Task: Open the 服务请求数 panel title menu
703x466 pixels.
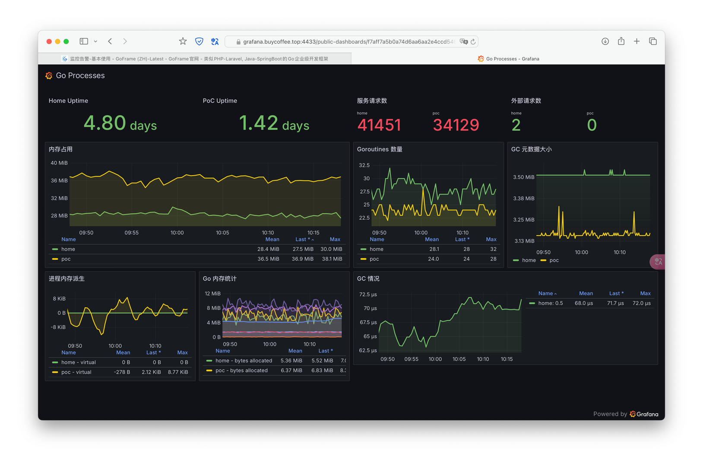Action: click(x=371, y=101)
